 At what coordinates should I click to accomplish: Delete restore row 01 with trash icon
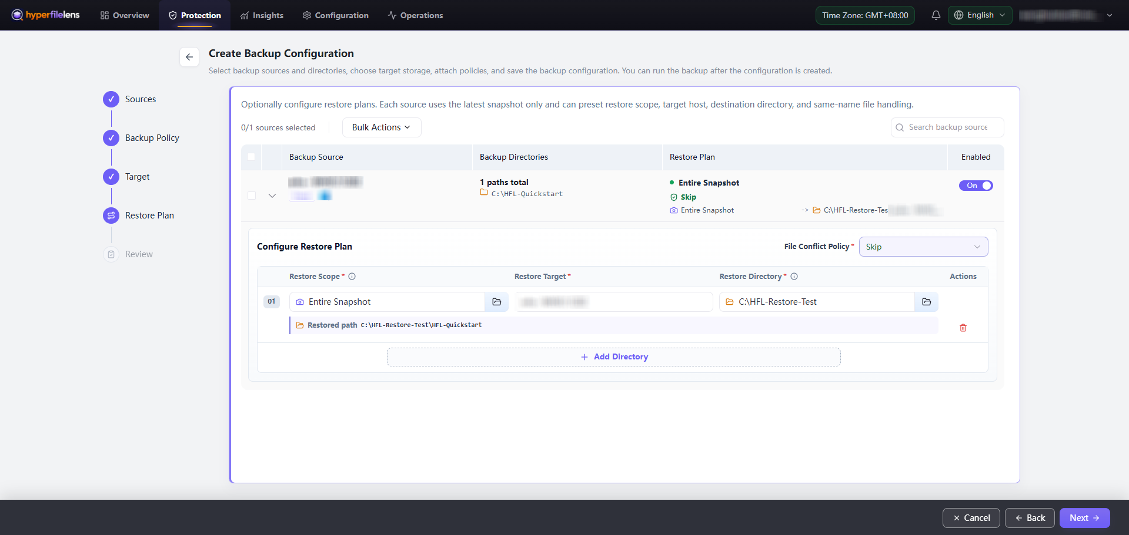(x=963, y=328)
